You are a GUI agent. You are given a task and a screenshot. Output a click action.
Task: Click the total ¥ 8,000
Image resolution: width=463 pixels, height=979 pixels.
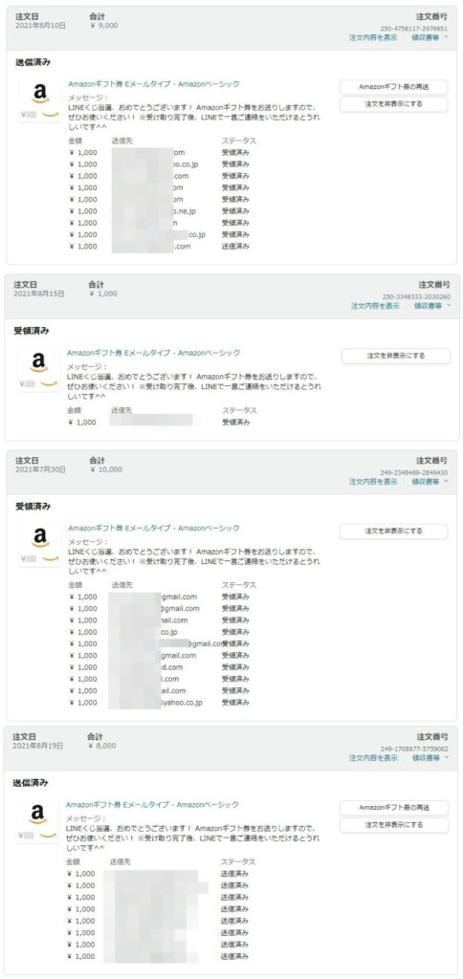click(x=101, y=746)
